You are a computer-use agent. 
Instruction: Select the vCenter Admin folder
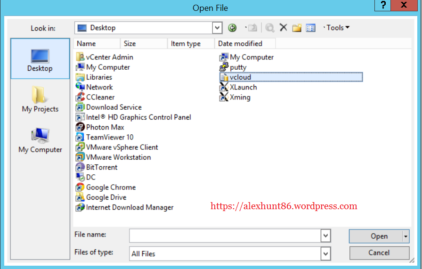coord(109,57)
